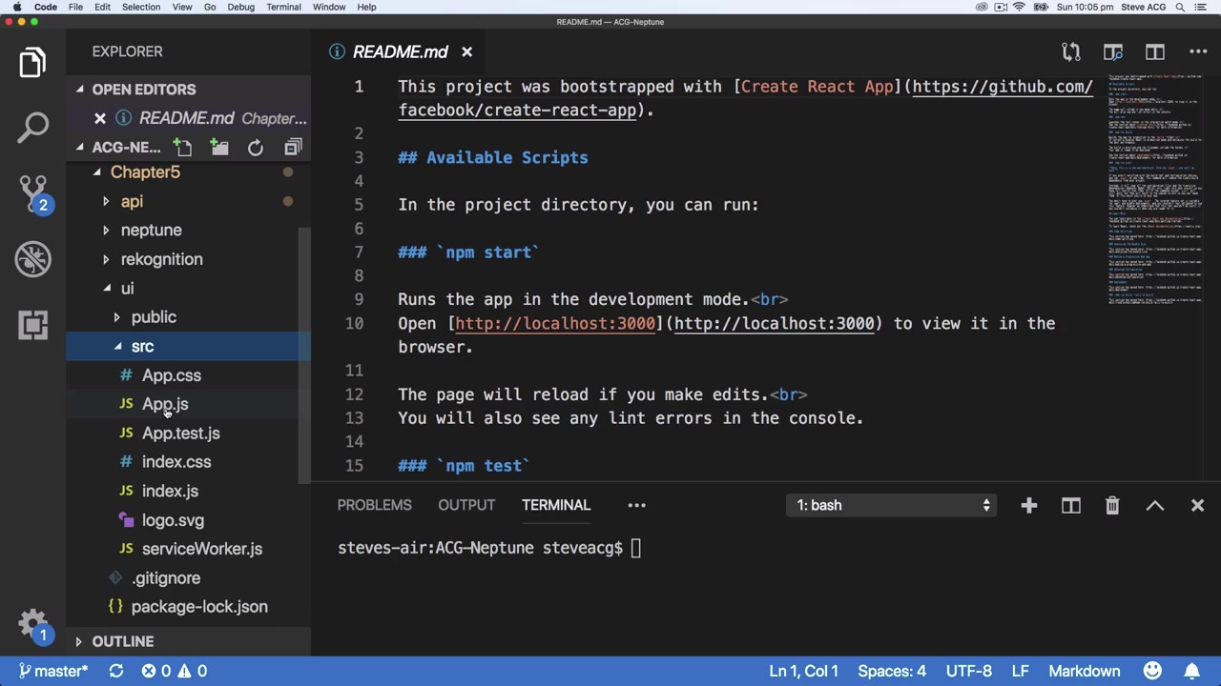The image size is (1221, 686).
Task: Maximize the terminal panel with up chevron
Action: click(1154, 505)
